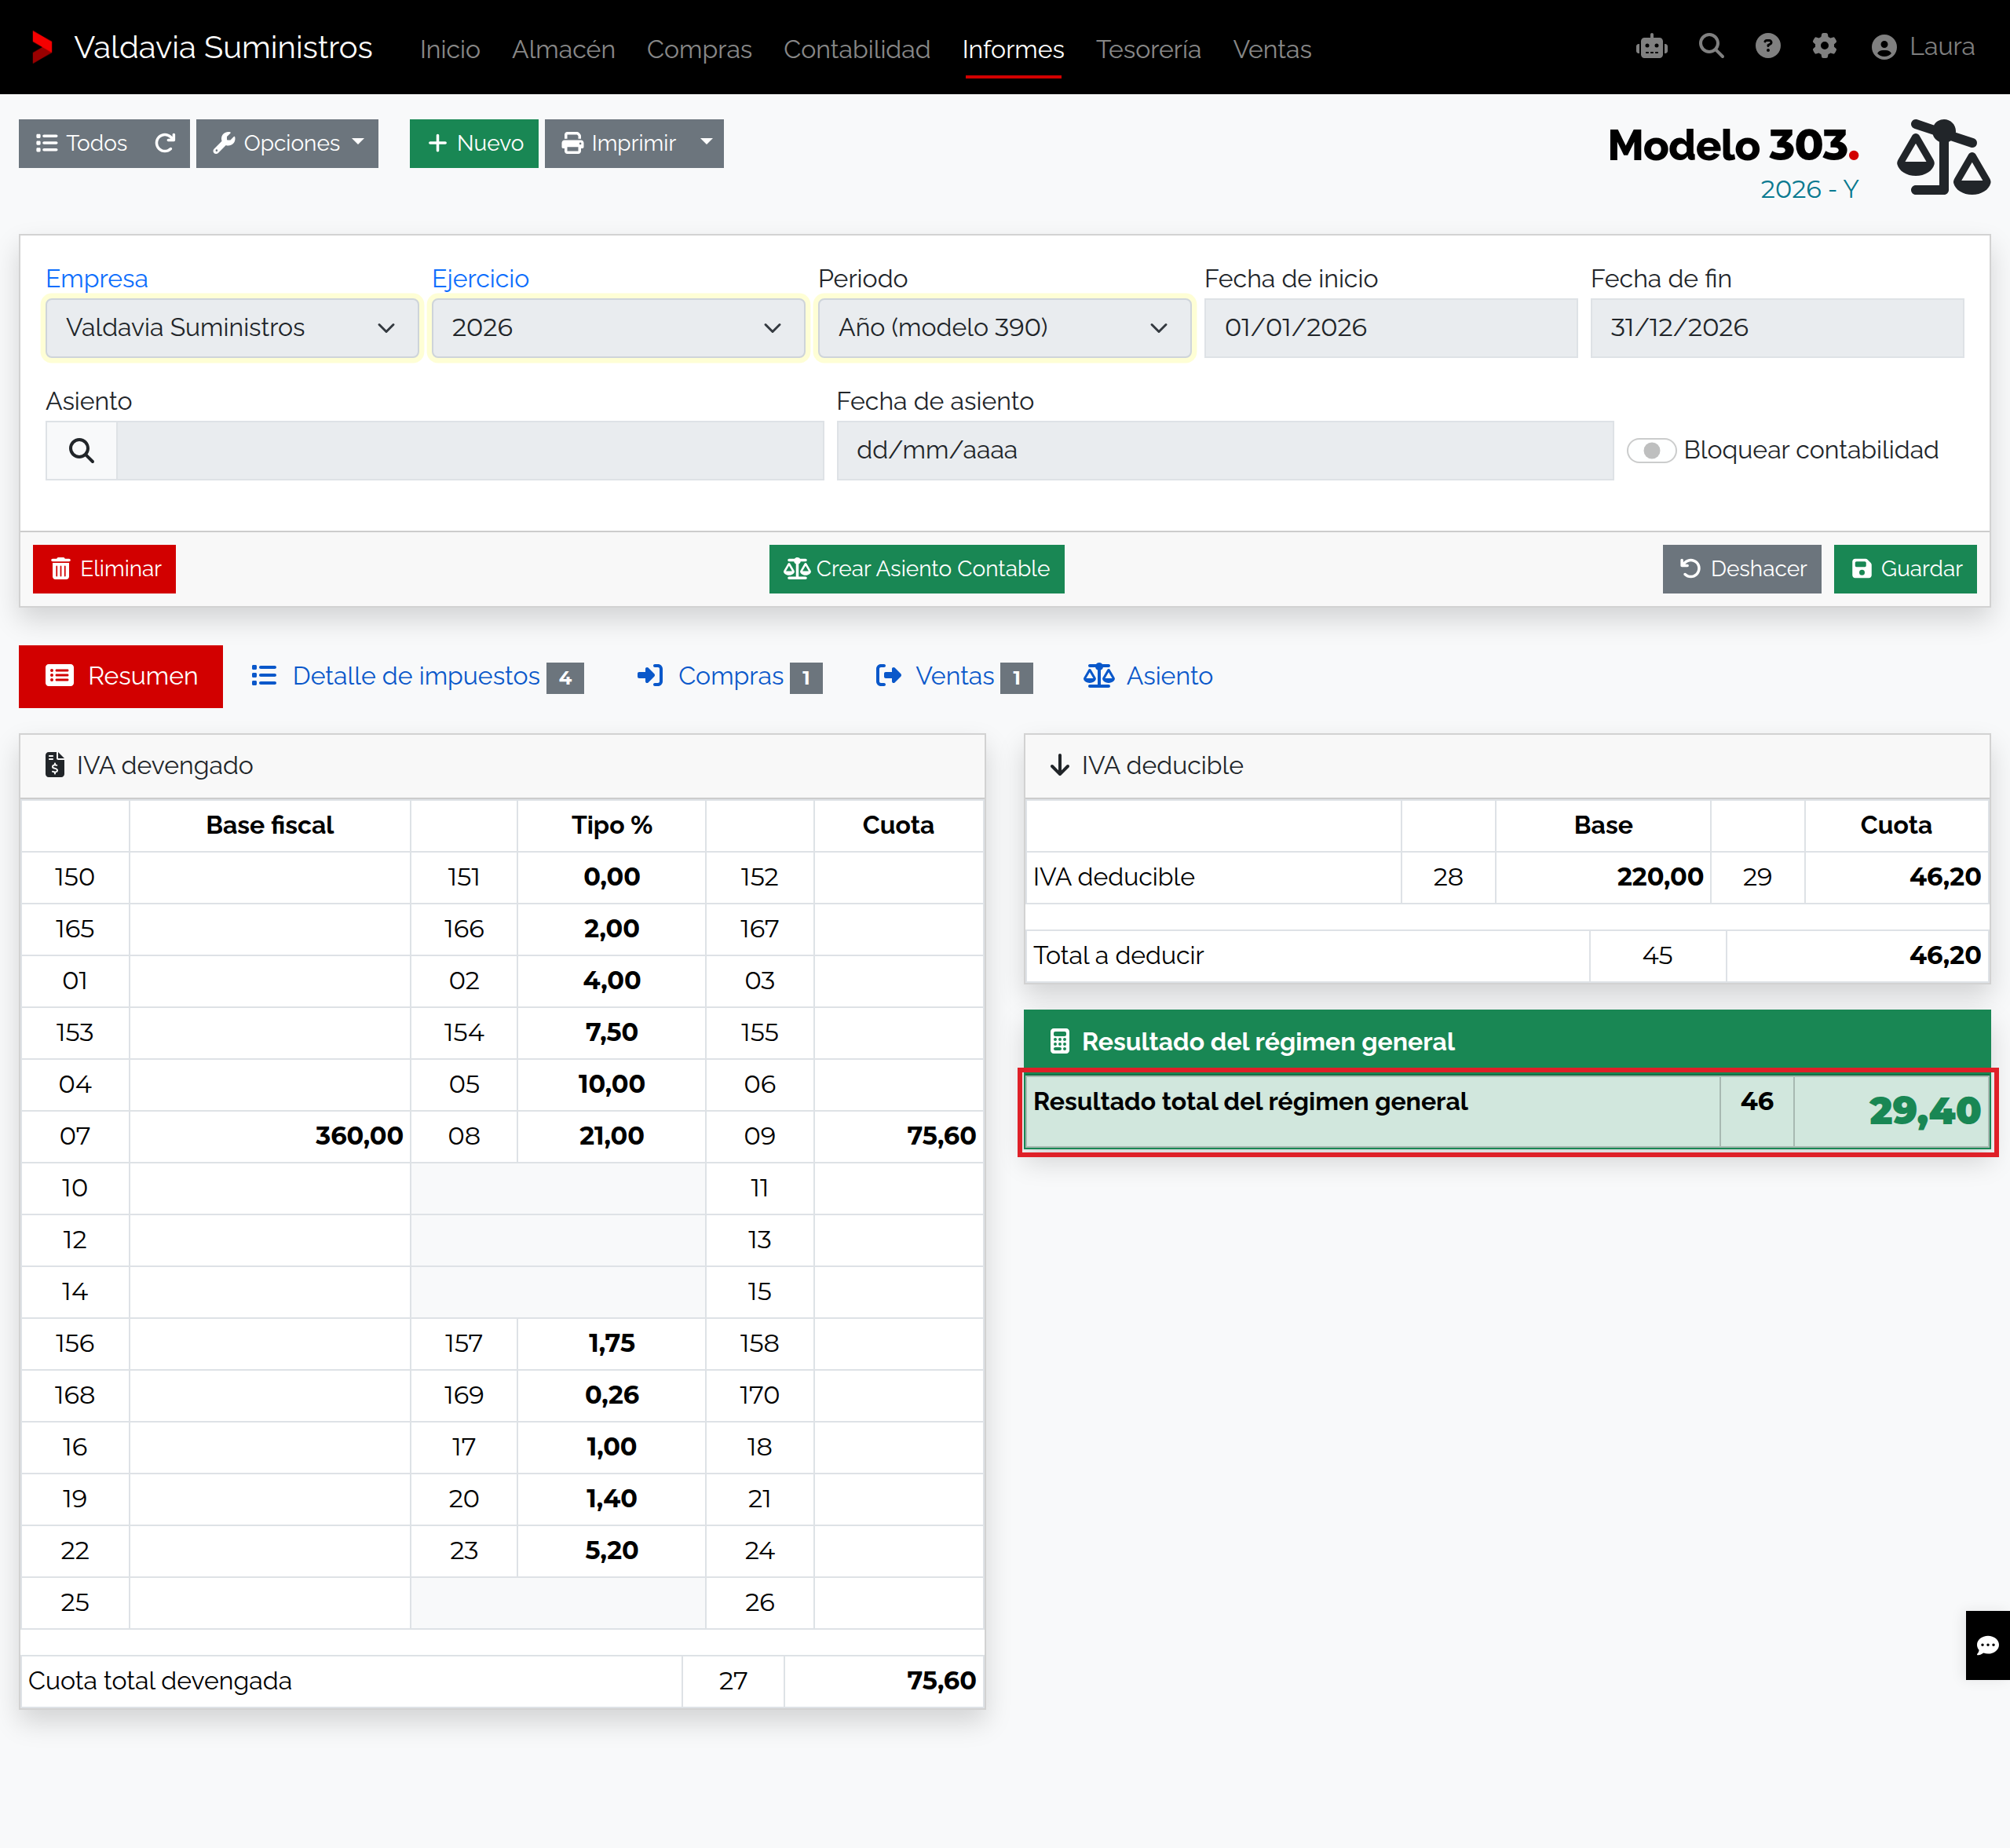This screenshot has width=2010, height=1848.
Task: Click the Fecha de asiento date field
Action: click(x=1224, y=451)
